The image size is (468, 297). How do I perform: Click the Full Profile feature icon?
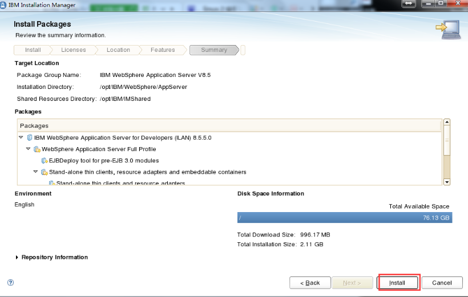[37, 149]
